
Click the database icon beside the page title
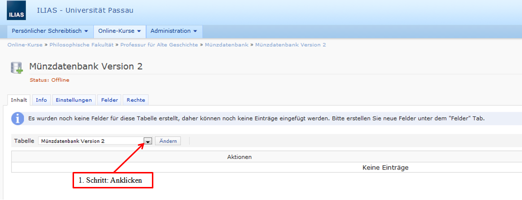click(17, 68)
